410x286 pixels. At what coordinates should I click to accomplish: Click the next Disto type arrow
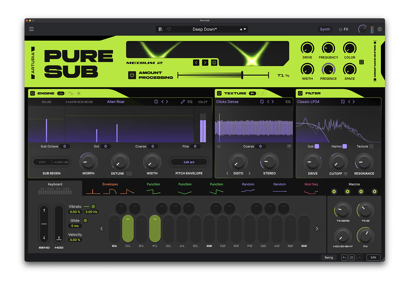(x=250, y=173)
